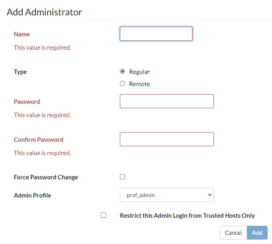The width and height of the screenshot is (272, 244).
Task: Click the Trusted Hosts Only restriction label
Action: 187,216
